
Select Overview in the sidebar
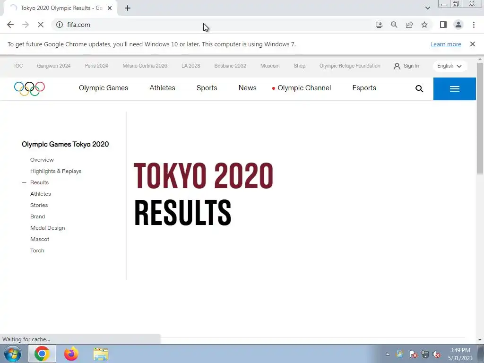42,160
